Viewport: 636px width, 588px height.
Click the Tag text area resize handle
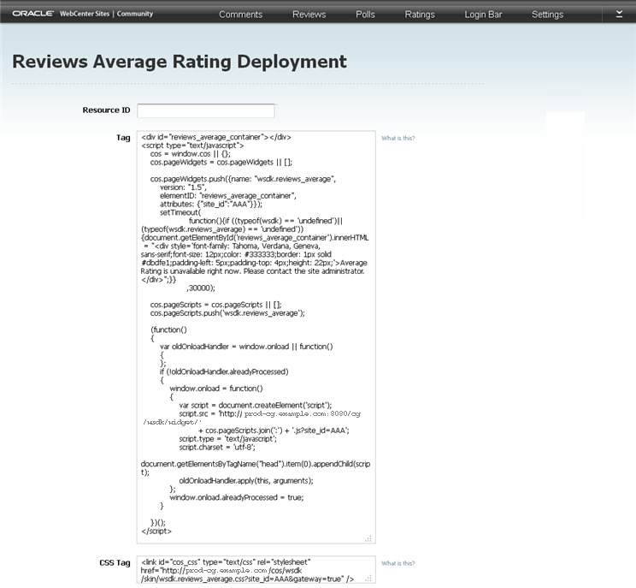(x=368, y=539)
